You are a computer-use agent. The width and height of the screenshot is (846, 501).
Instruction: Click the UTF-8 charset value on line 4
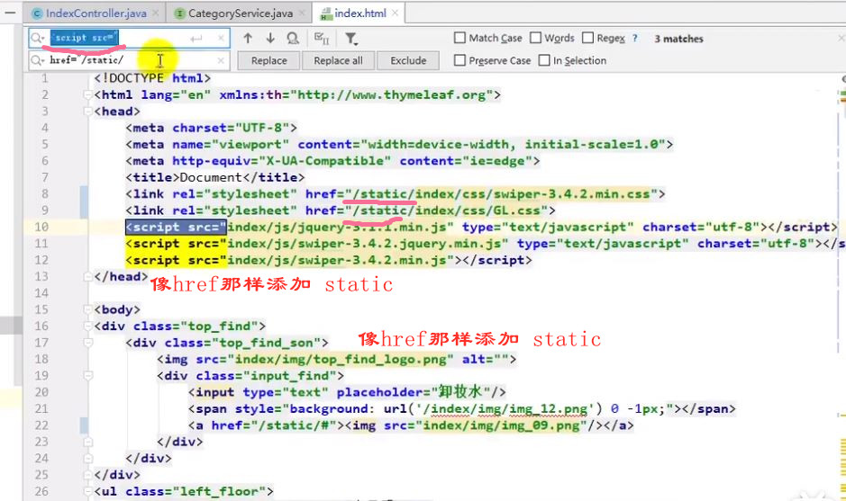262,128
